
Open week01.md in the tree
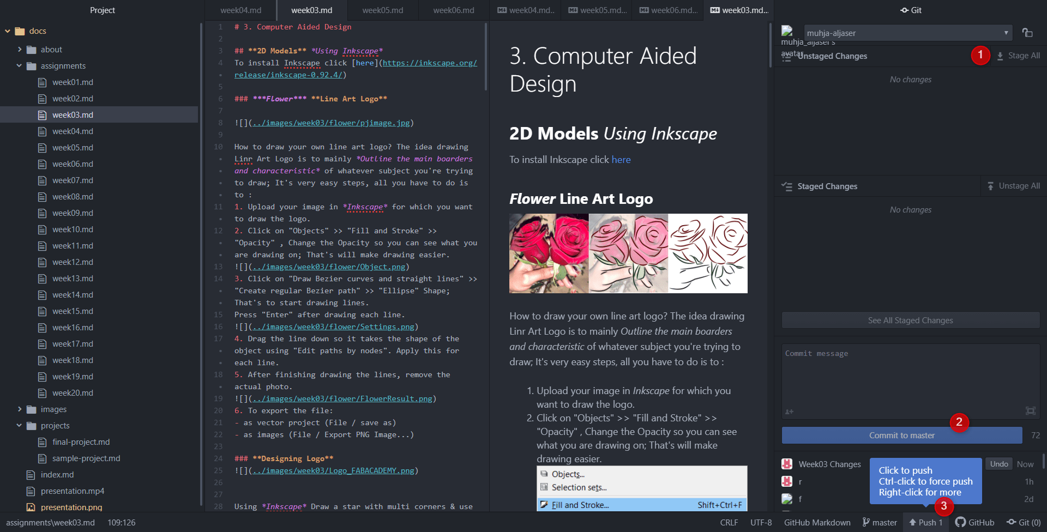click(x=73, y=82)
